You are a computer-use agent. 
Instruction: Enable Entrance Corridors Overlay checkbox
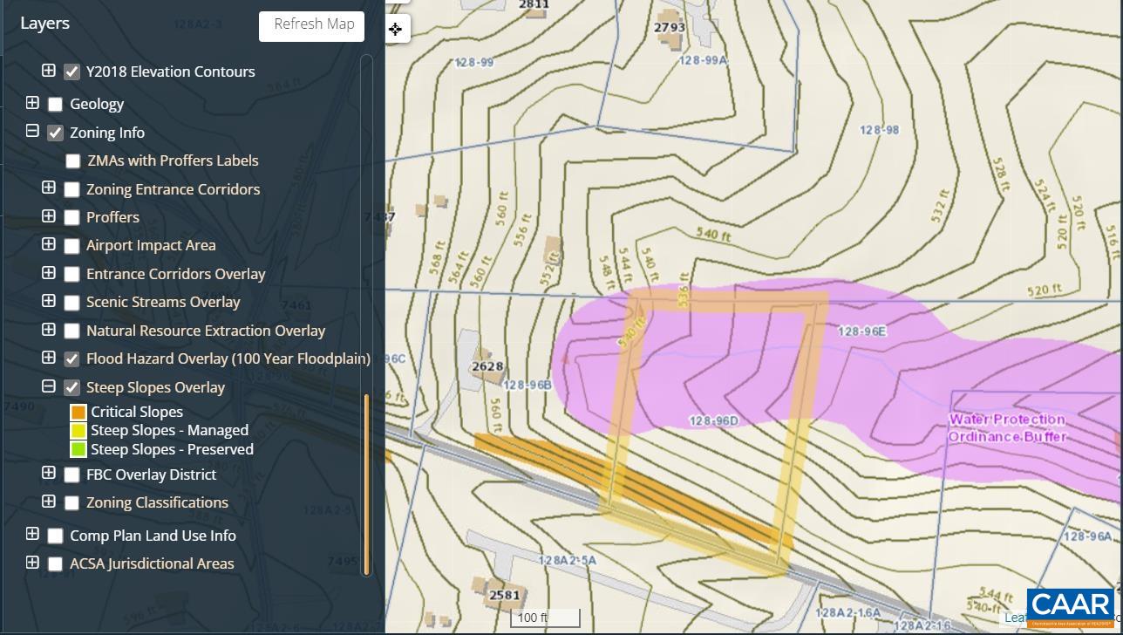pyautogui.click(x=71, y=275)
